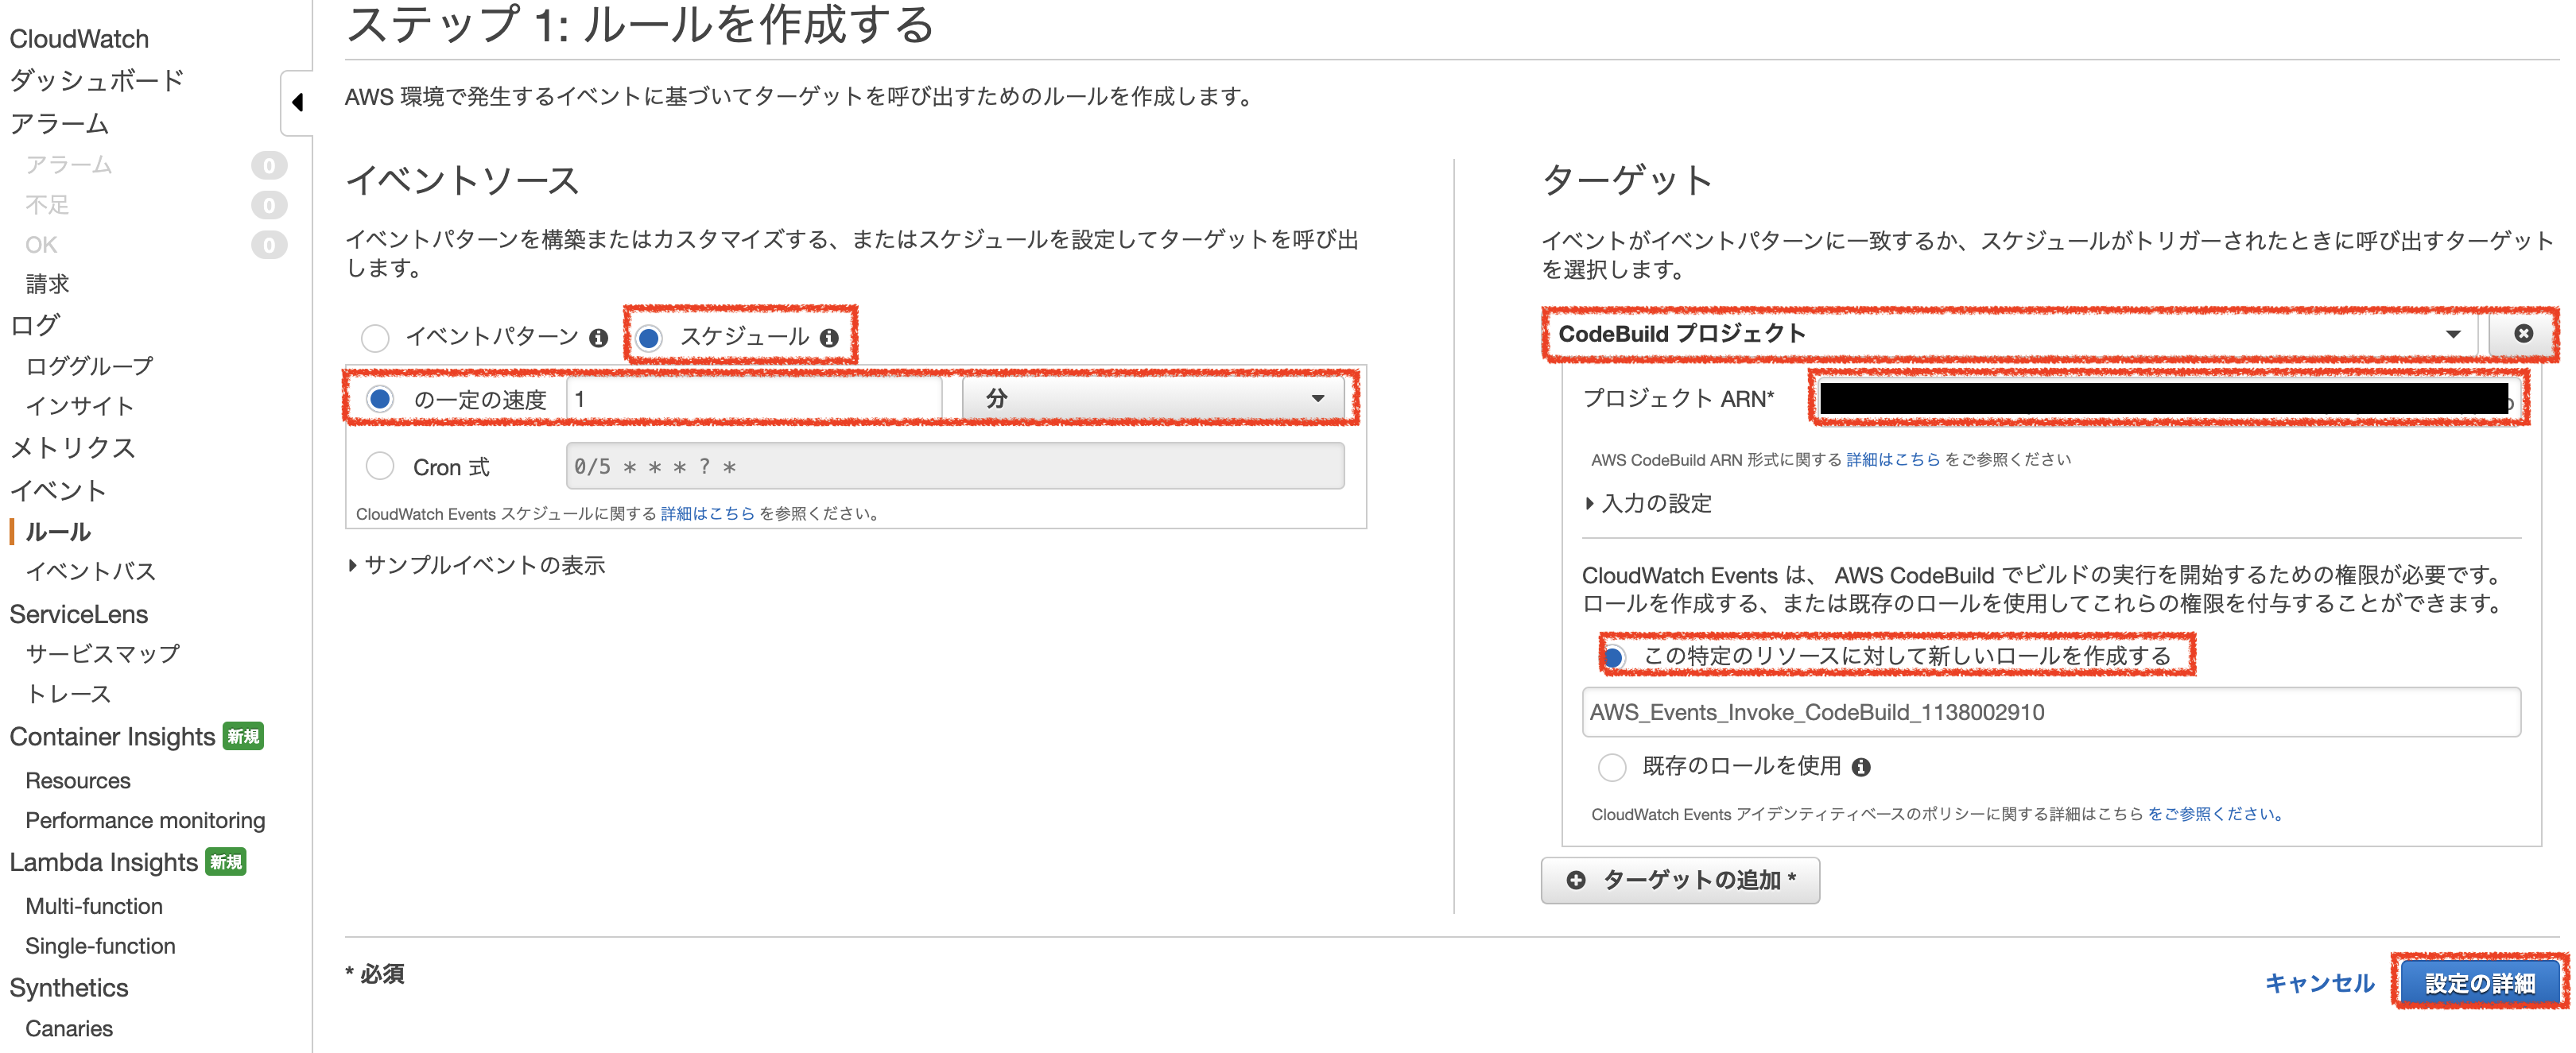The height and width of the screenshot is (1053, 2576).
Task: Expand the 入力の設定 section
Action: point(1648,503)
